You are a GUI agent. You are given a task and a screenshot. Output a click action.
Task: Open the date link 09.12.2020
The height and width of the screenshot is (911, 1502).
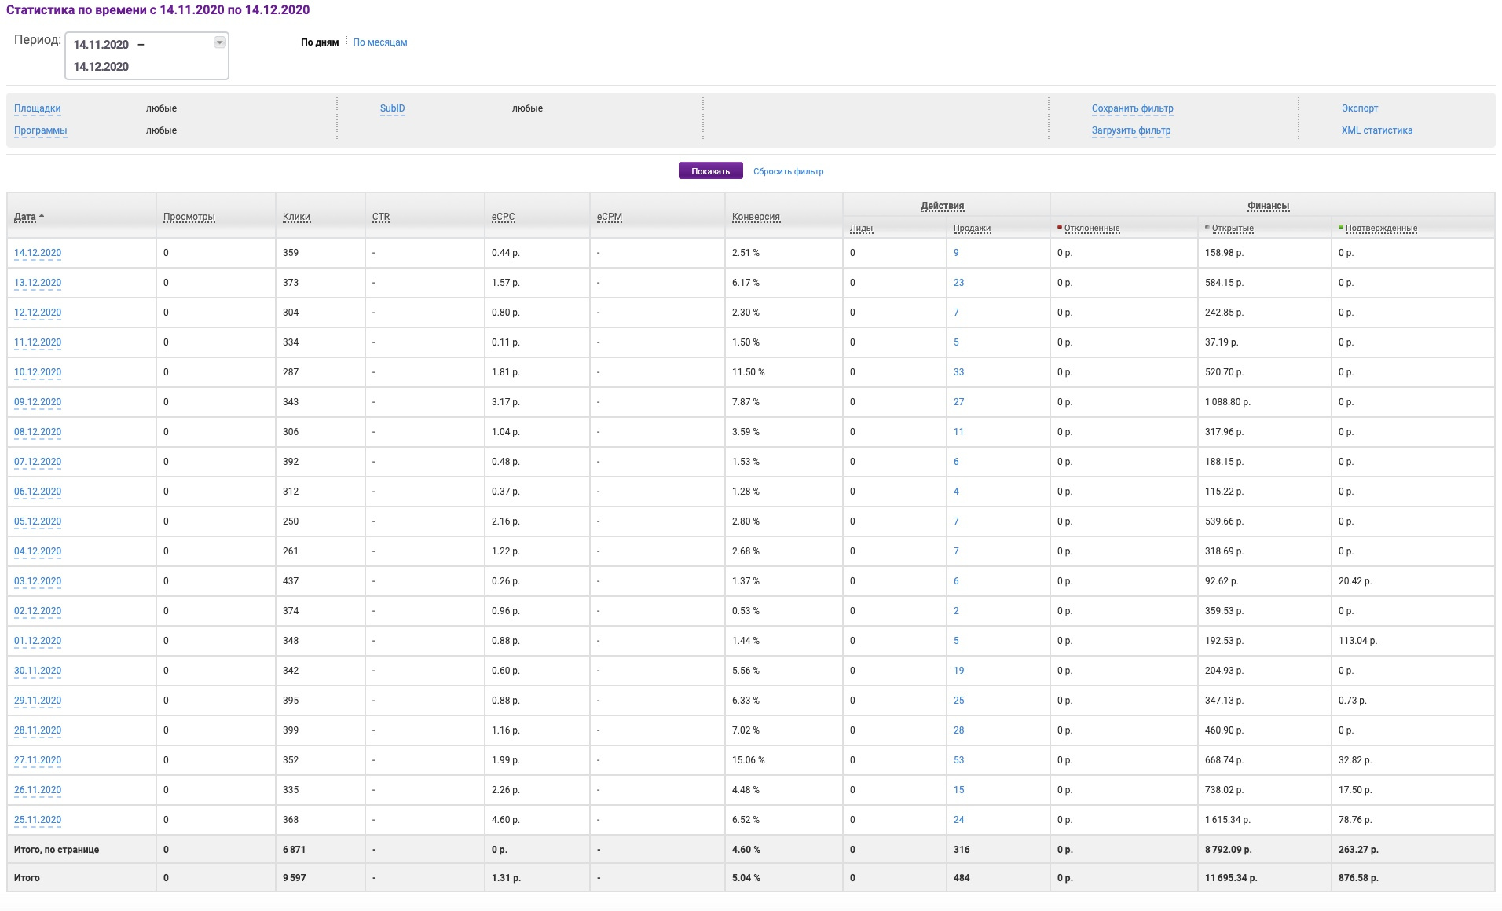38,402
